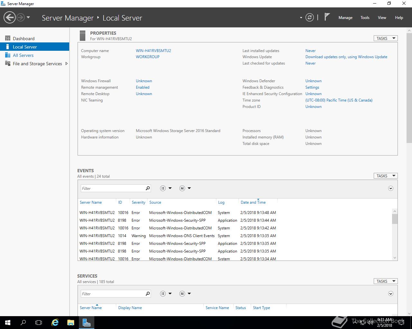Open Internet Explorer from the taskbar
This screenshot has height=329, width=412.
[55, 322]
